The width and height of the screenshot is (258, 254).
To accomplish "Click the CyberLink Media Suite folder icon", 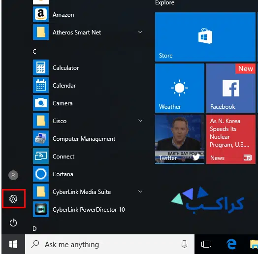I will tap(41, 191).
